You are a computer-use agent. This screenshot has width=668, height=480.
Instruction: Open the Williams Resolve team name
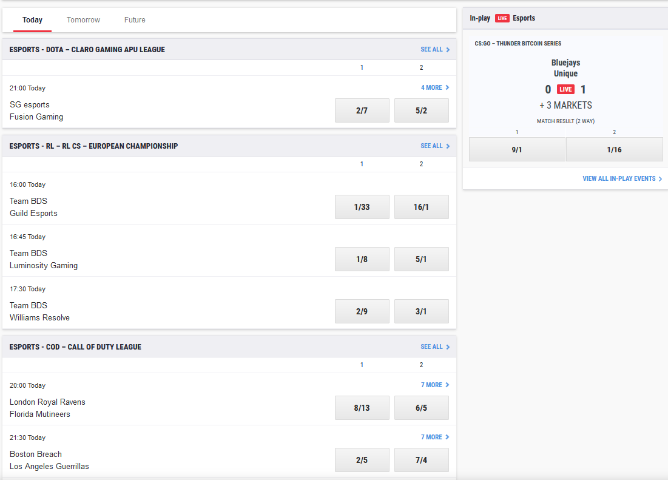39,318
